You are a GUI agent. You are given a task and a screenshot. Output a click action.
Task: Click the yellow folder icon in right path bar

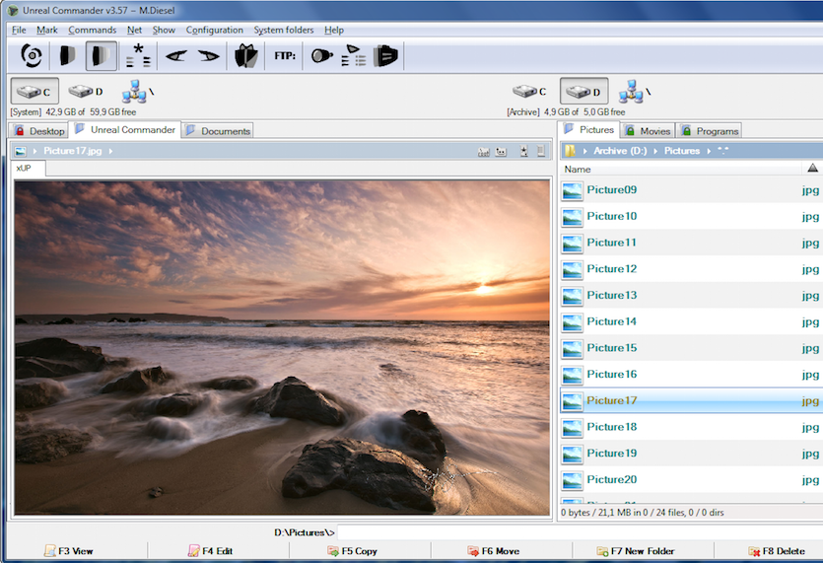coord(570,151)
